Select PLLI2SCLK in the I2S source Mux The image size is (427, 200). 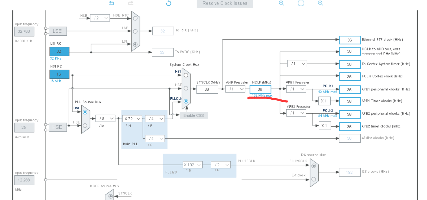[314, 166]
